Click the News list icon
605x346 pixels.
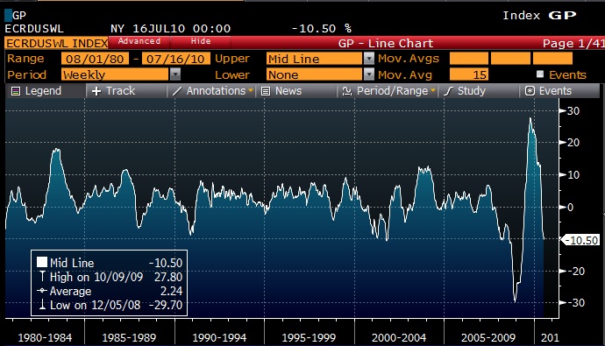pyautogui.click(x=266, y=91)
